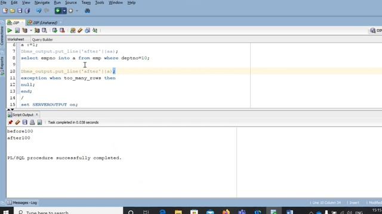
Task: Click 'PL/SQL procedure successfully completed.' text
Action: tap(64, 158)
